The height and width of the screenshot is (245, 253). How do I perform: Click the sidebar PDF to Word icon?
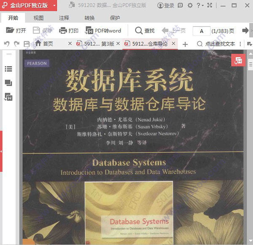click(8, 97)
